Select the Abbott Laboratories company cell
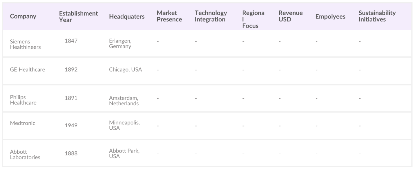414x169 pixels. 25,155
